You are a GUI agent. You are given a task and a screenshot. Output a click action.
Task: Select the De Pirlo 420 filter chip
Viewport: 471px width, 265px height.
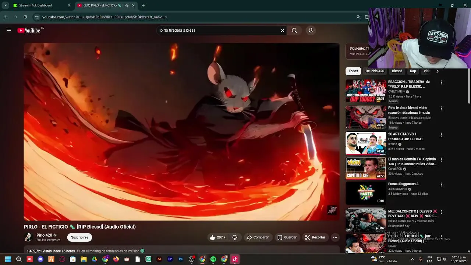pos(375,71)
